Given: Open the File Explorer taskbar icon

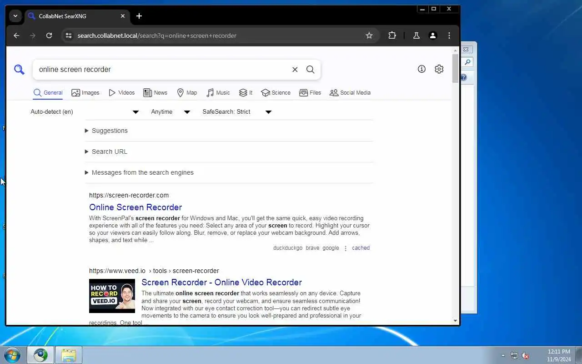Looking at the screenshot, I should 69,355.
